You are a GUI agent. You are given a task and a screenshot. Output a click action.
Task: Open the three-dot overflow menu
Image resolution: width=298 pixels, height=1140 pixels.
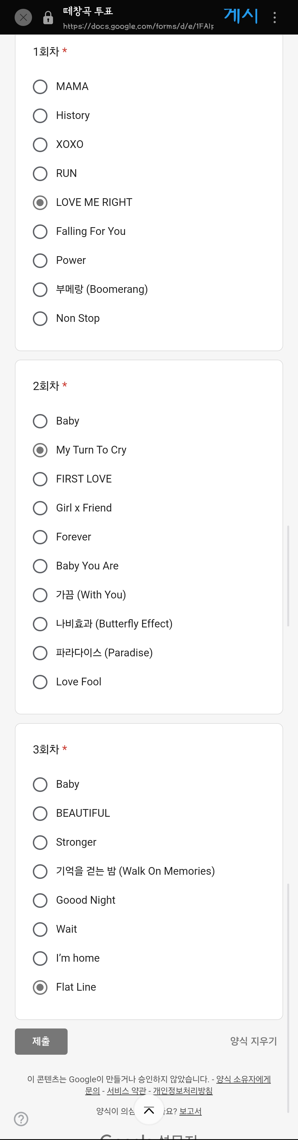point(275,18)
